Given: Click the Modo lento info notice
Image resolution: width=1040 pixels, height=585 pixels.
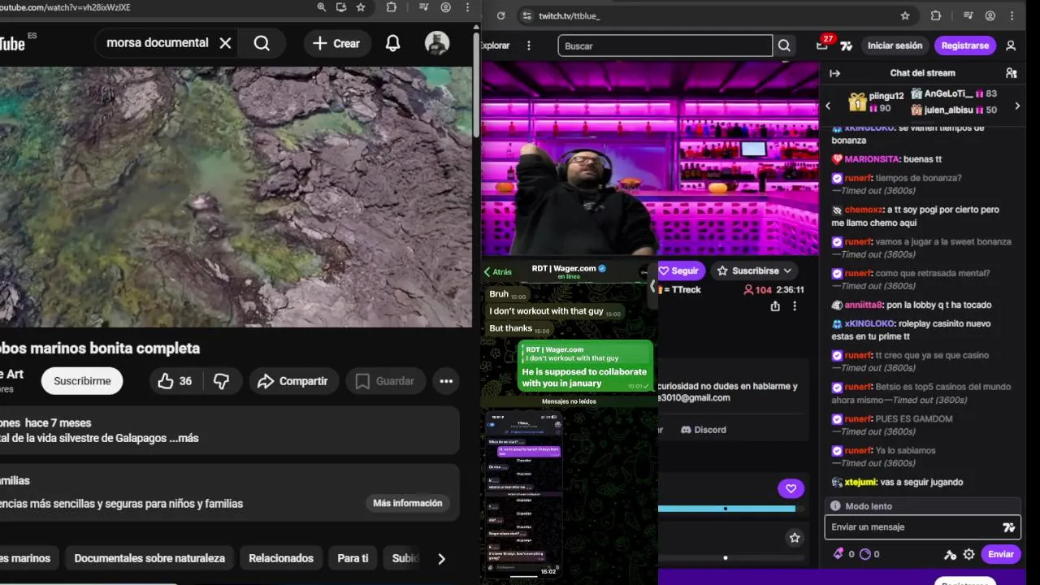Looking at the screenshot, I should (922, 506).
